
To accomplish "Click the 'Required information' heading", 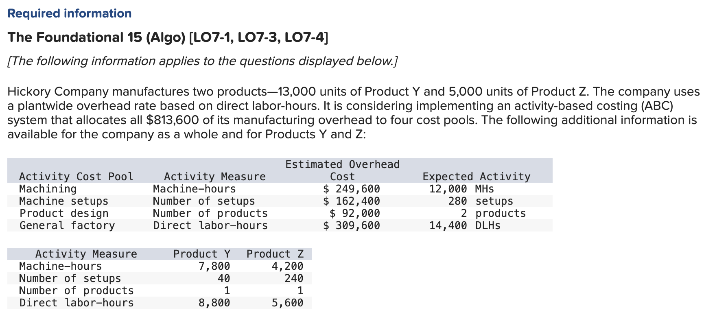I will [x=70, y=13].
